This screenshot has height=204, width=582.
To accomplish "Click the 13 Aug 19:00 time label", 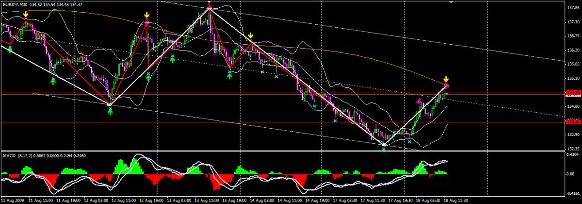I will tap(234, 200).
